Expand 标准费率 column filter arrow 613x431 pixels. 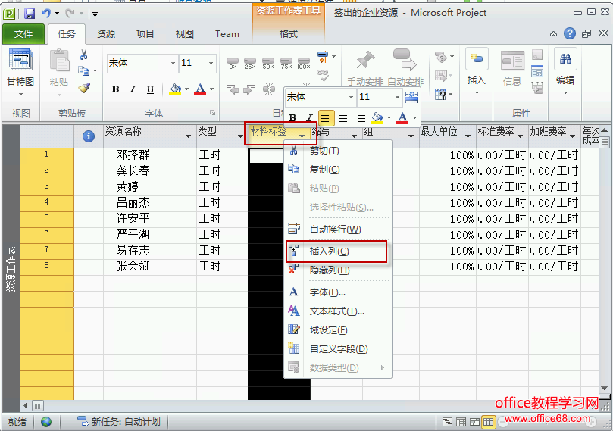[520, 136]
